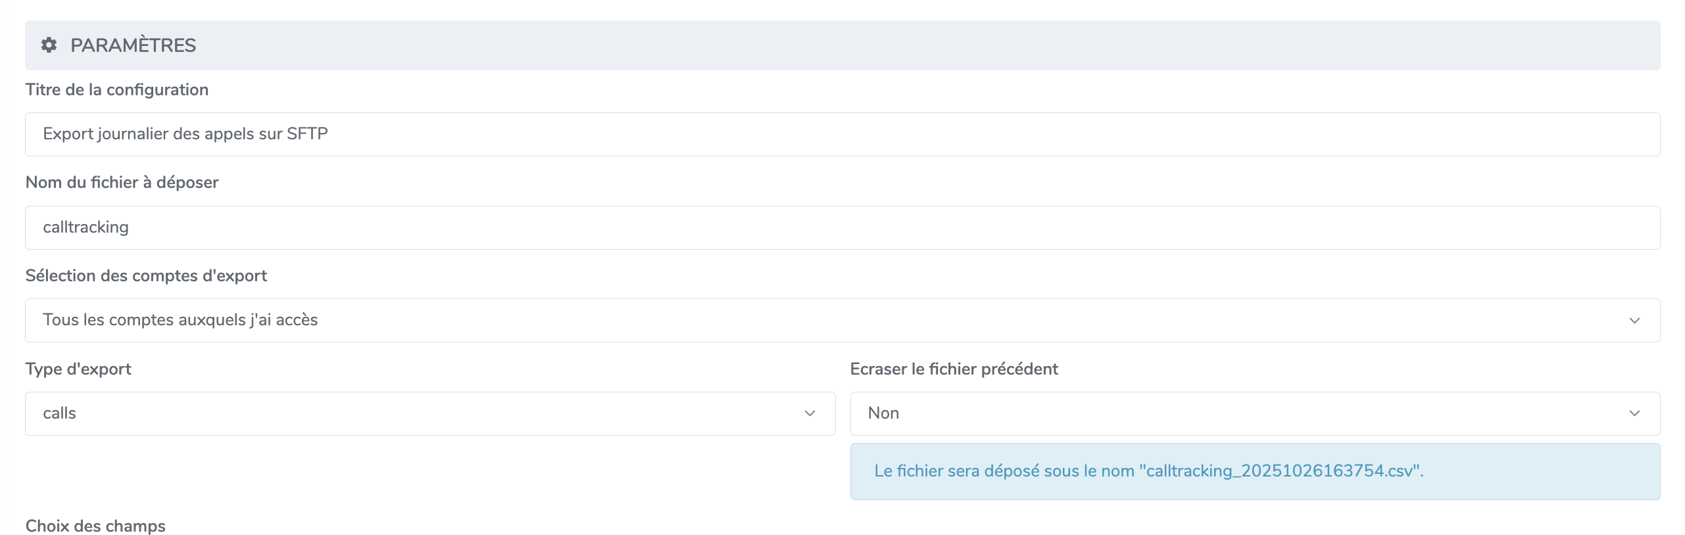Click the Nom du fichier à déposer label
Image resolution: width=1685 pixels, height=535 pixels.
point(122,182)
